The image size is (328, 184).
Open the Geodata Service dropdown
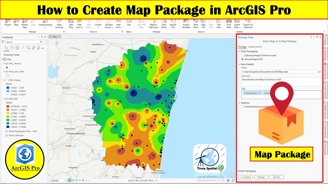coord(109,24)
